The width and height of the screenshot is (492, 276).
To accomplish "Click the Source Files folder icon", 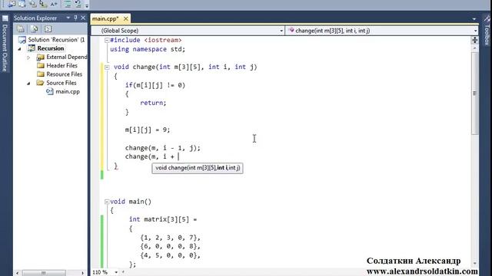I will (x=40, y=83).
